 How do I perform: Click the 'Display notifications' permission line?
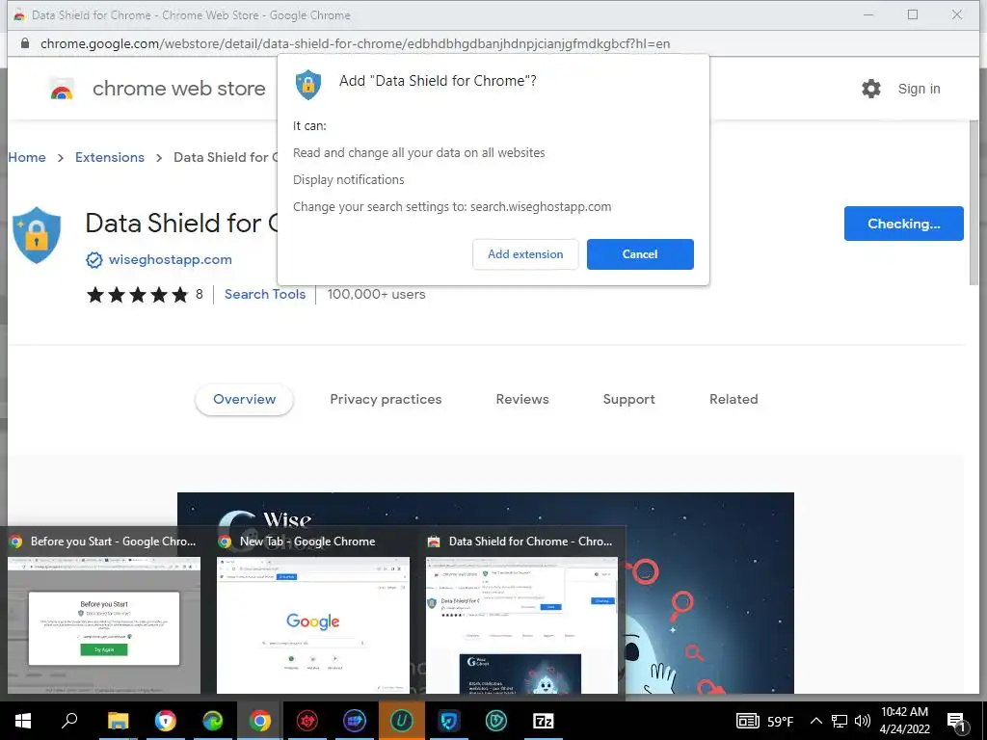point(348,180)
